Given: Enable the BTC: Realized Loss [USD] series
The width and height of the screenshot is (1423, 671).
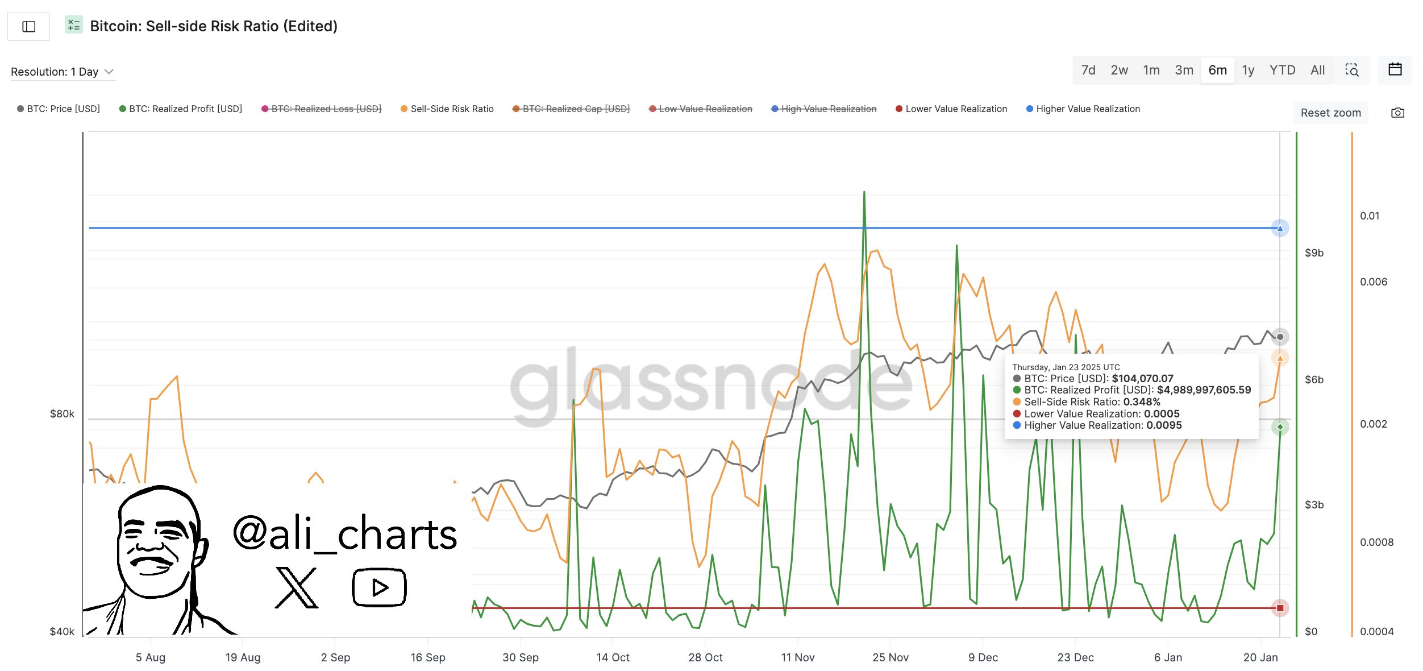Looking at the screenshot, I should (x=321, y=109).
